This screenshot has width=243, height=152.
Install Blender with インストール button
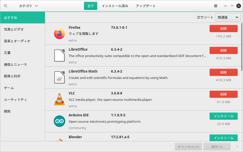pos(224,138)
